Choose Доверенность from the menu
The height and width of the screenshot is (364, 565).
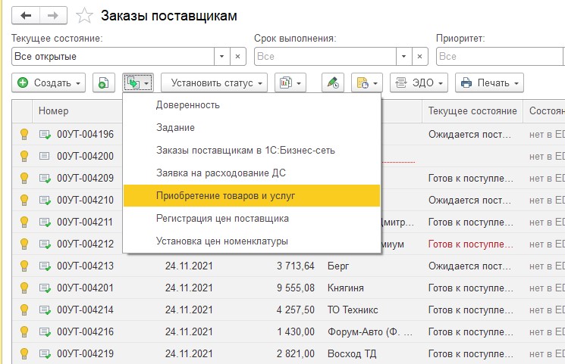point(187,104)
